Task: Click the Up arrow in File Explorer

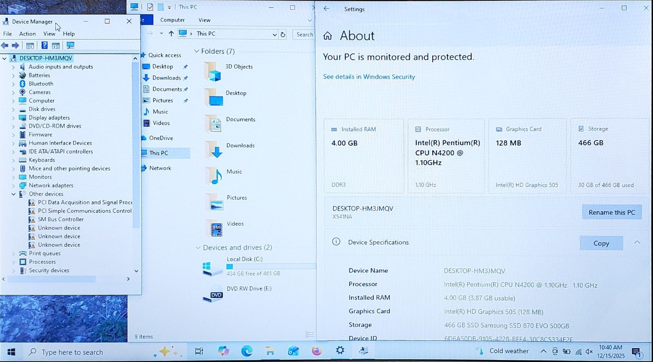Action: point(171,34)
